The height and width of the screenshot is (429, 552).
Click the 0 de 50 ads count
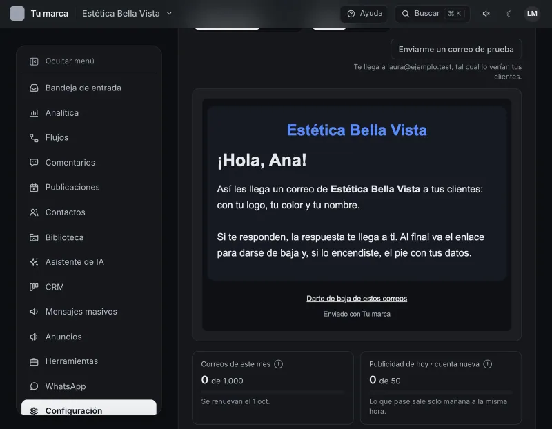coord(385,380)
